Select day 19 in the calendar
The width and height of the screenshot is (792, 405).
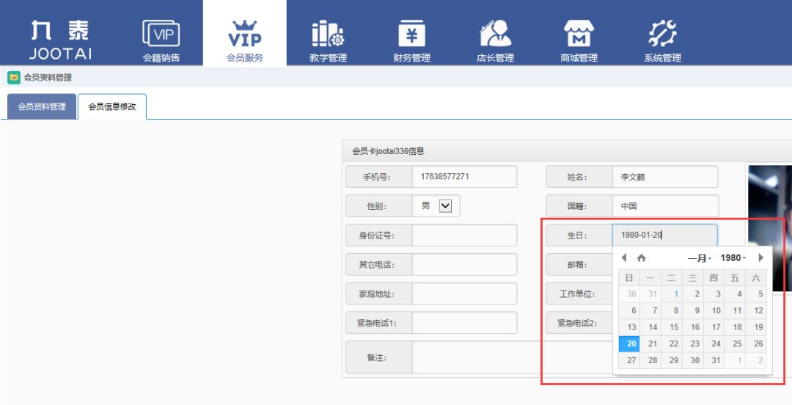tap(756, 327)
